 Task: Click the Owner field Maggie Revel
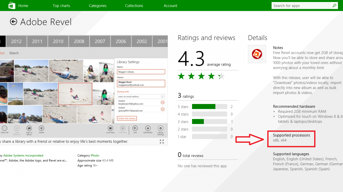(x=141, y=83)
